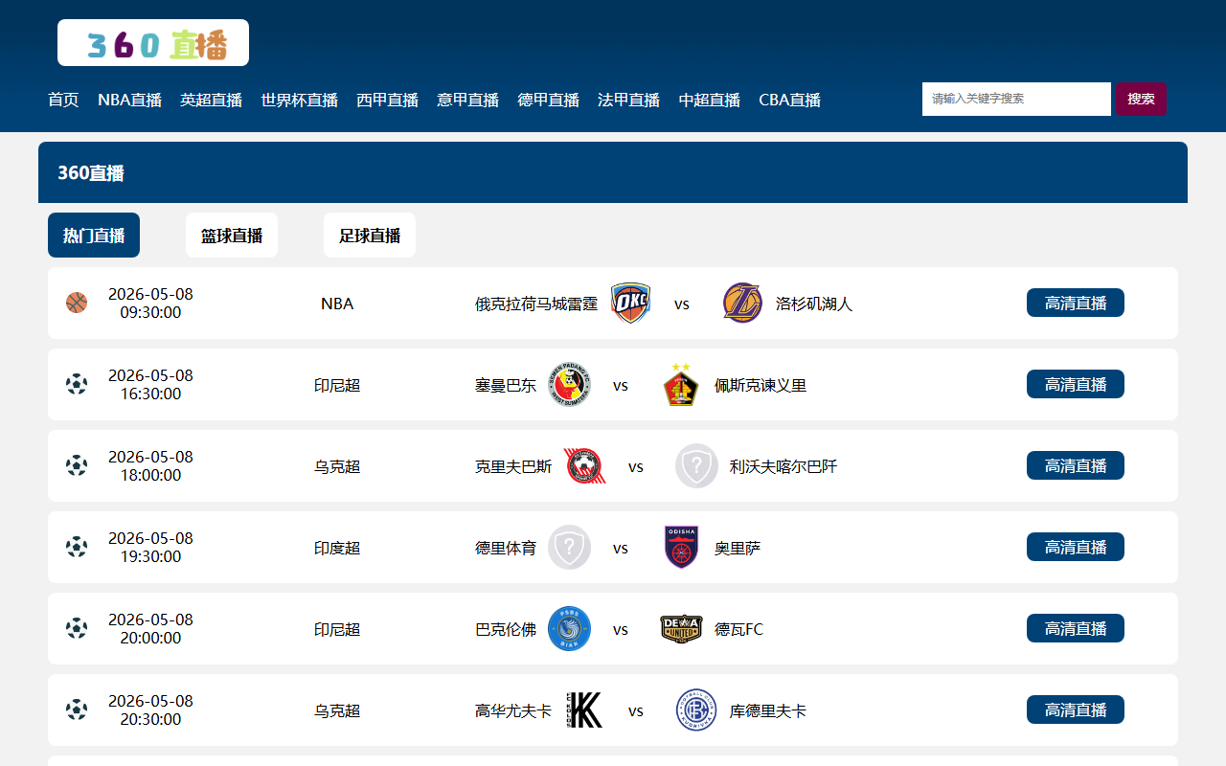Click team name 佩斯克谏义里

(761, 385)
